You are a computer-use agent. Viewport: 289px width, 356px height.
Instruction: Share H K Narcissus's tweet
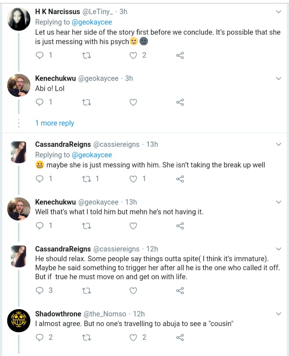click(180, 55)
